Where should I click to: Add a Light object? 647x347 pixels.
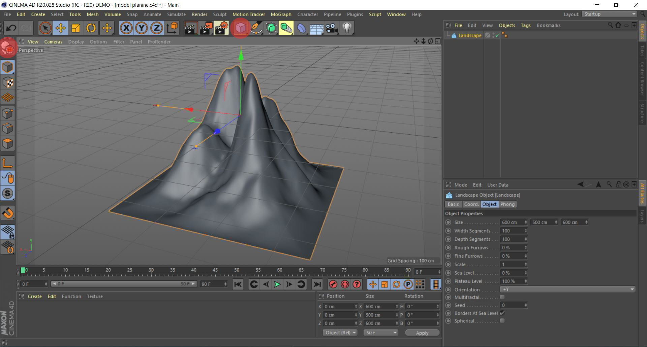pyautogui.click(x=347, y=28)
